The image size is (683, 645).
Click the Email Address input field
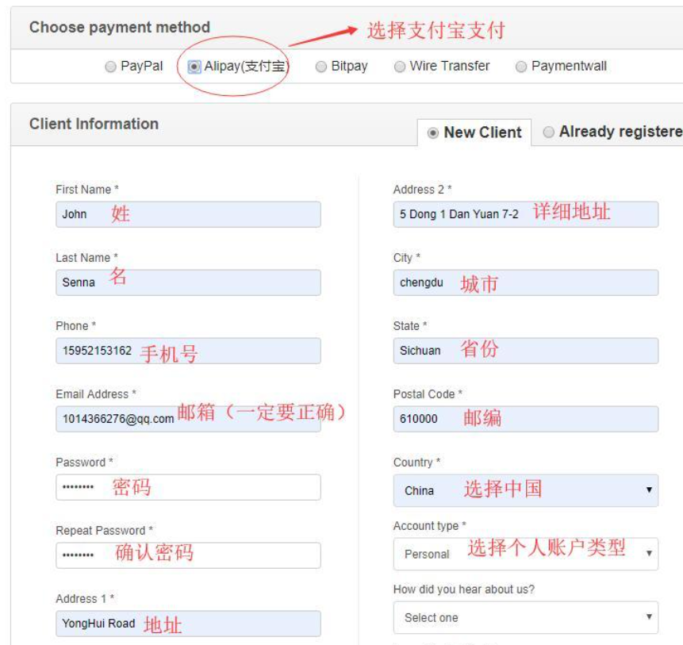188,419
